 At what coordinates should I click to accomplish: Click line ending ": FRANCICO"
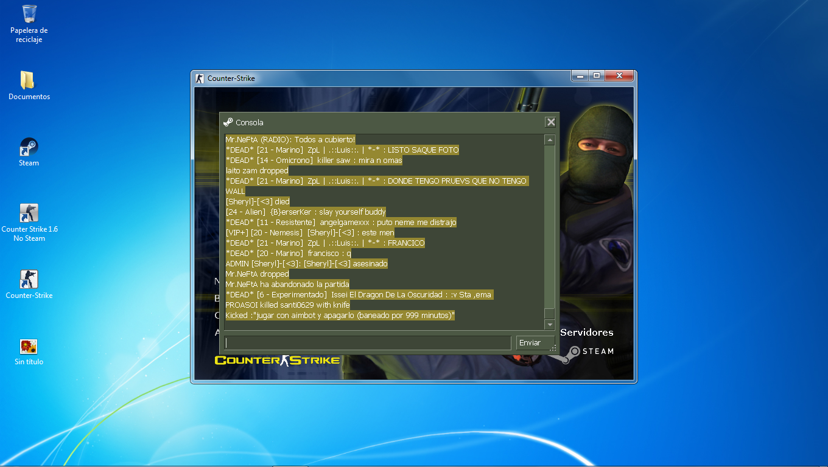325,243
